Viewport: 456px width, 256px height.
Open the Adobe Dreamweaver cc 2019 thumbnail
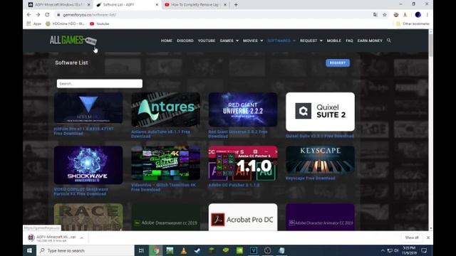pos(165,217)
